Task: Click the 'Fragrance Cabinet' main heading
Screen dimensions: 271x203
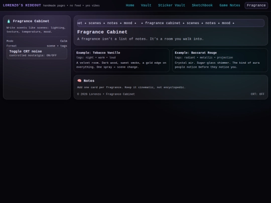Action: click(x=102, y=32)
